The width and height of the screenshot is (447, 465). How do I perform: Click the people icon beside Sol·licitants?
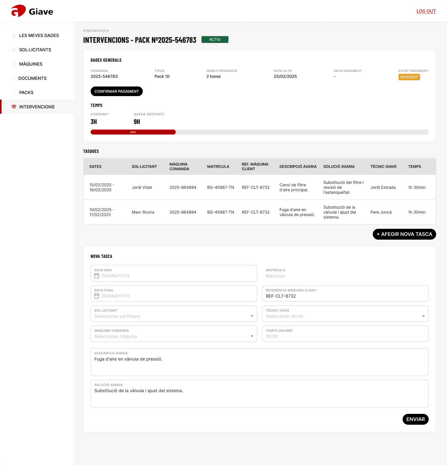click(14, 50)
